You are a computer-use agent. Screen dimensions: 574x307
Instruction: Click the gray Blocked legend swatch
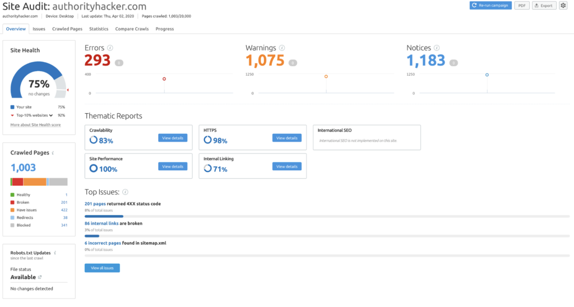click(12, 225)
